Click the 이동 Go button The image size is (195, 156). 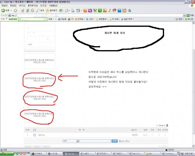(190, 15)
